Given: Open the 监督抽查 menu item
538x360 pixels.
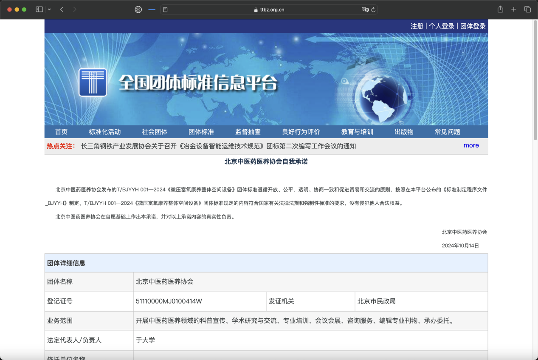Looking at the screenshot, I should click(x=248, y=132).
